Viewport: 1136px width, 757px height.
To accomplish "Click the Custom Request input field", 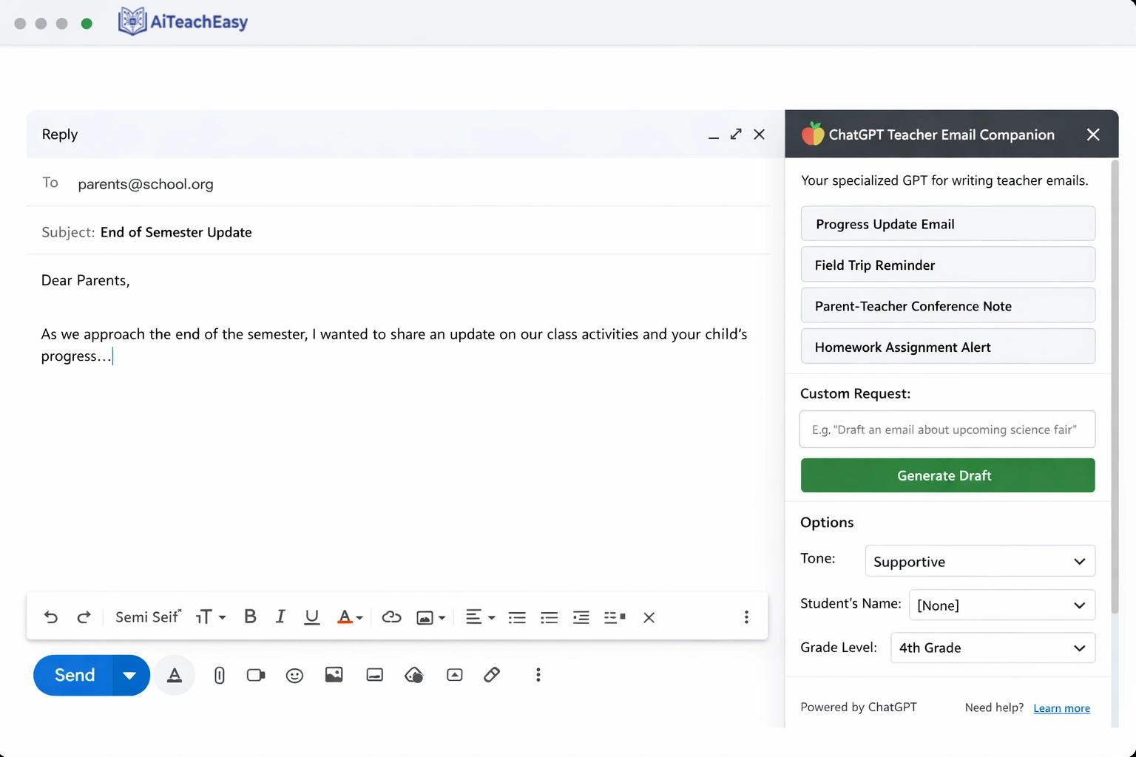I will (x=947, y=429).
